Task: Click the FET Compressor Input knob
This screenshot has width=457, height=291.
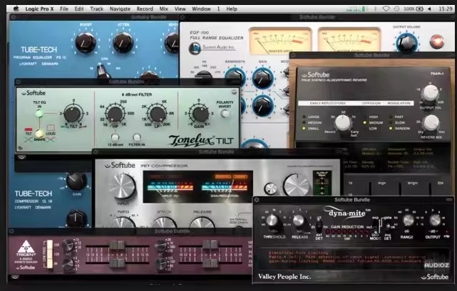Action: (122, 185)
